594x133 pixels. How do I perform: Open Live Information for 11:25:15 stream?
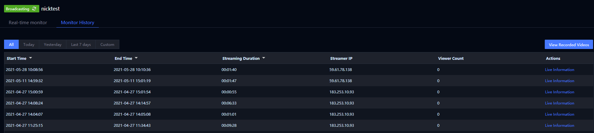point(559,126)
